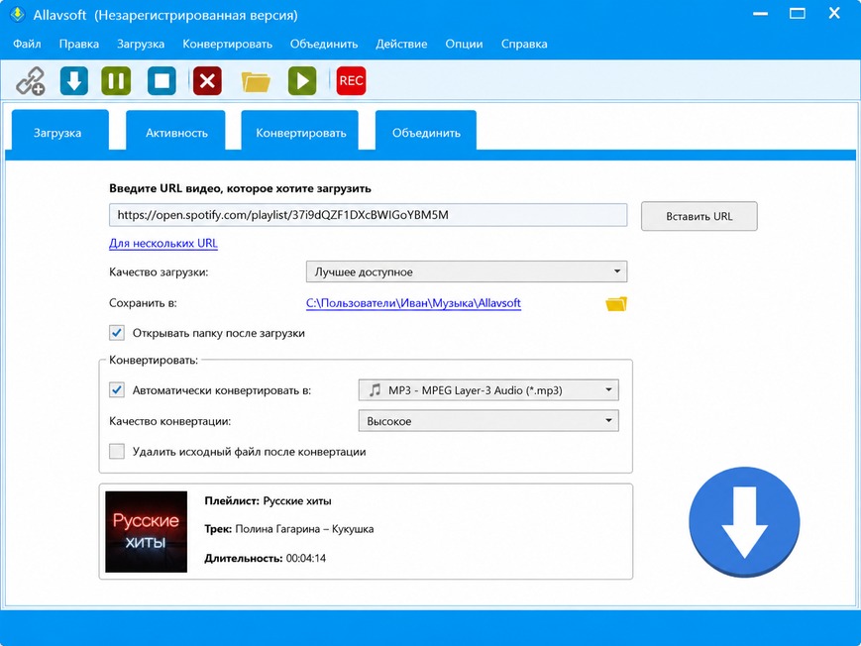Toggle 'Автоматически конвертировать в' checkbox
Screen dimensions: 861x646
(116, 390)
